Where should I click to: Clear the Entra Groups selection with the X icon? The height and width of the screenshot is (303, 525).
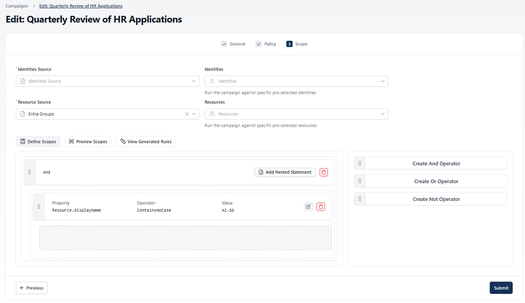pyautogui.click(x=187, y=114)
